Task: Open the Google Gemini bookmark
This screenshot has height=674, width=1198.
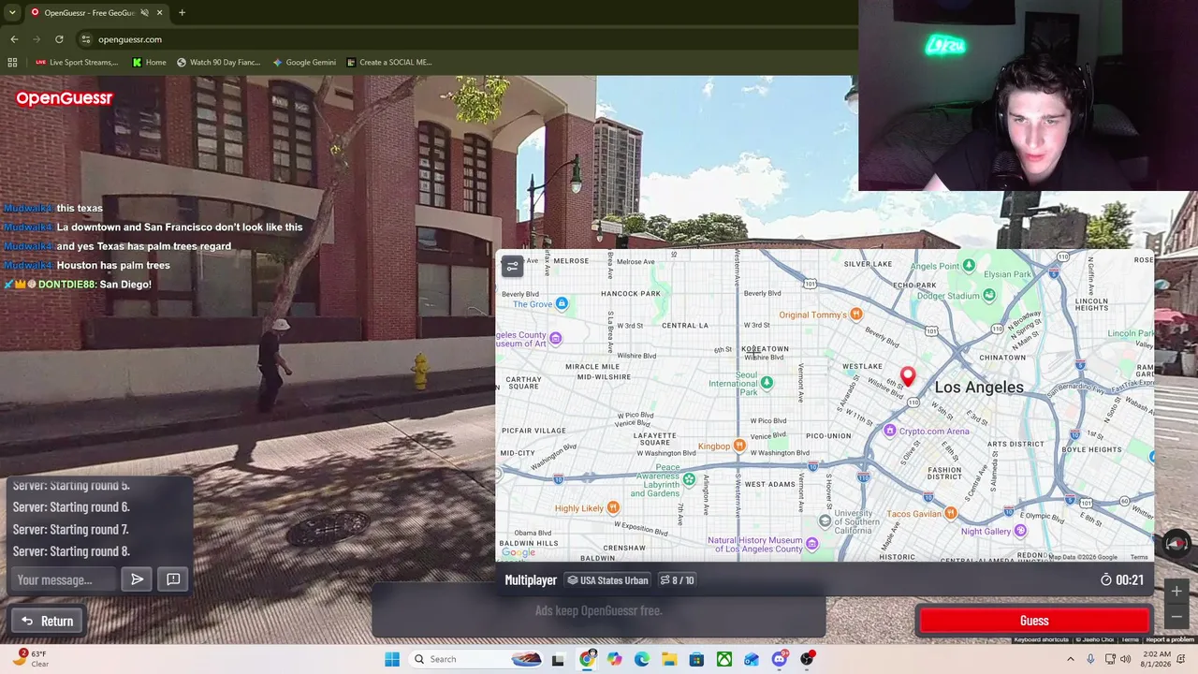Action: pos(304,63)
